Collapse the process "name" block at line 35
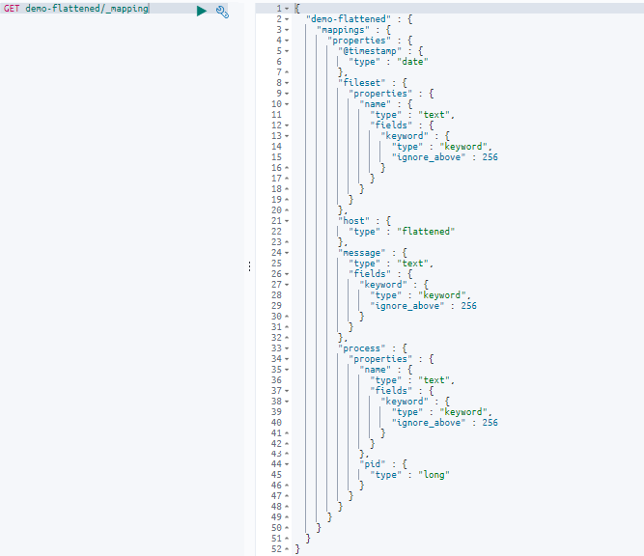 287,370
